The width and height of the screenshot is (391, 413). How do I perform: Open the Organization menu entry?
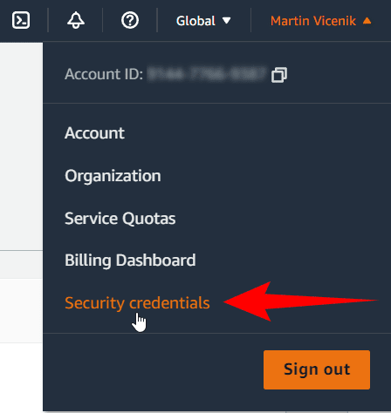coord(113,176)
